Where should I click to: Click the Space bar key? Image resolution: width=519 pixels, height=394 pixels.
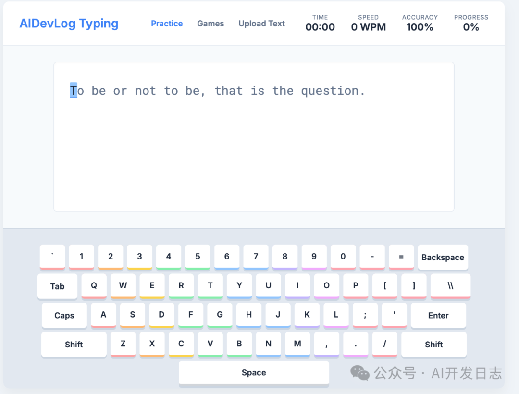pyautogui.click(x=254, y=373)
